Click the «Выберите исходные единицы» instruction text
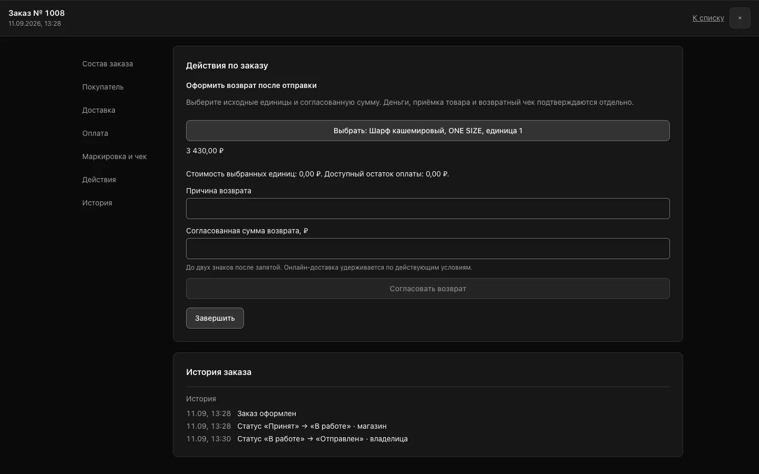 pos(410,102)
